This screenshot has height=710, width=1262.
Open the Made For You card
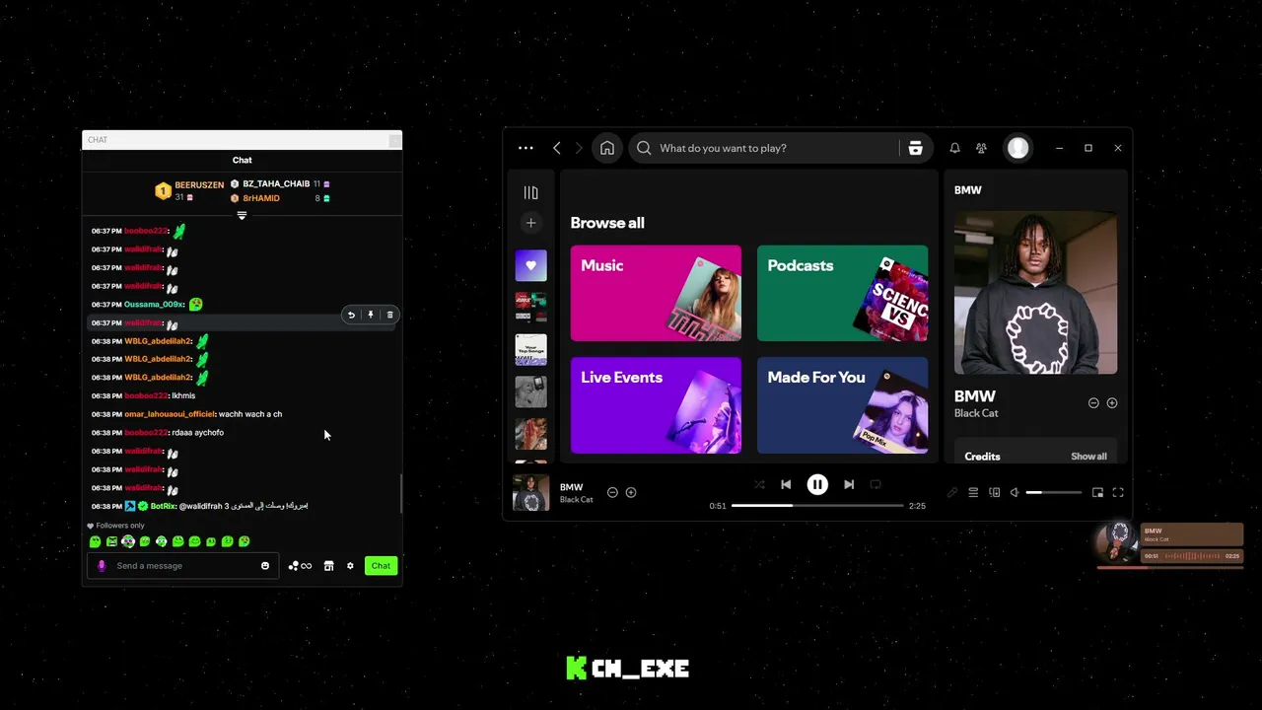click(842, 405)
